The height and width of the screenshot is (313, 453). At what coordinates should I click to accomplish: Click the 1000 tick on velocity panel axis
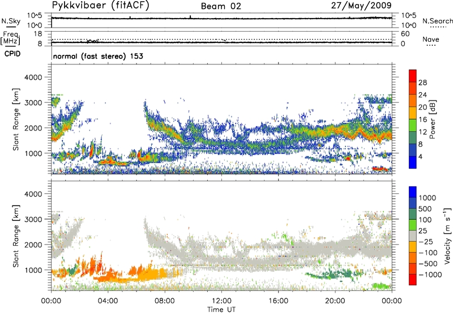[33, 270]
